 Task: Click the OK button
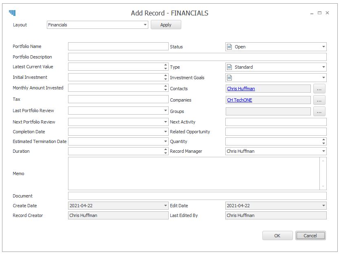(277, 236)
